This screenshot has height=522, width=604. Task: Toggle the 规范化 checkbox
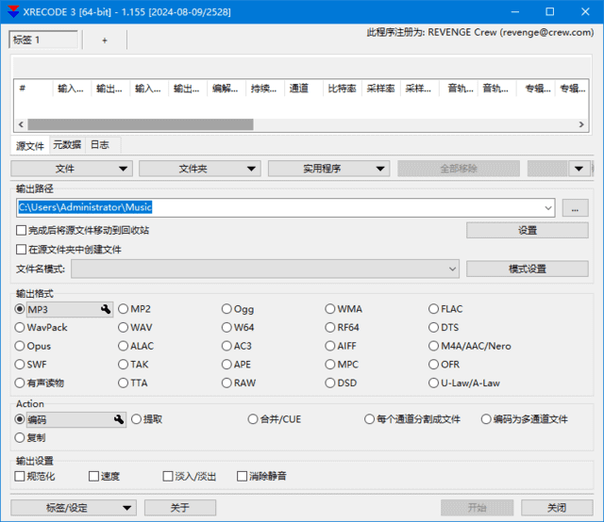click(21, 477)
